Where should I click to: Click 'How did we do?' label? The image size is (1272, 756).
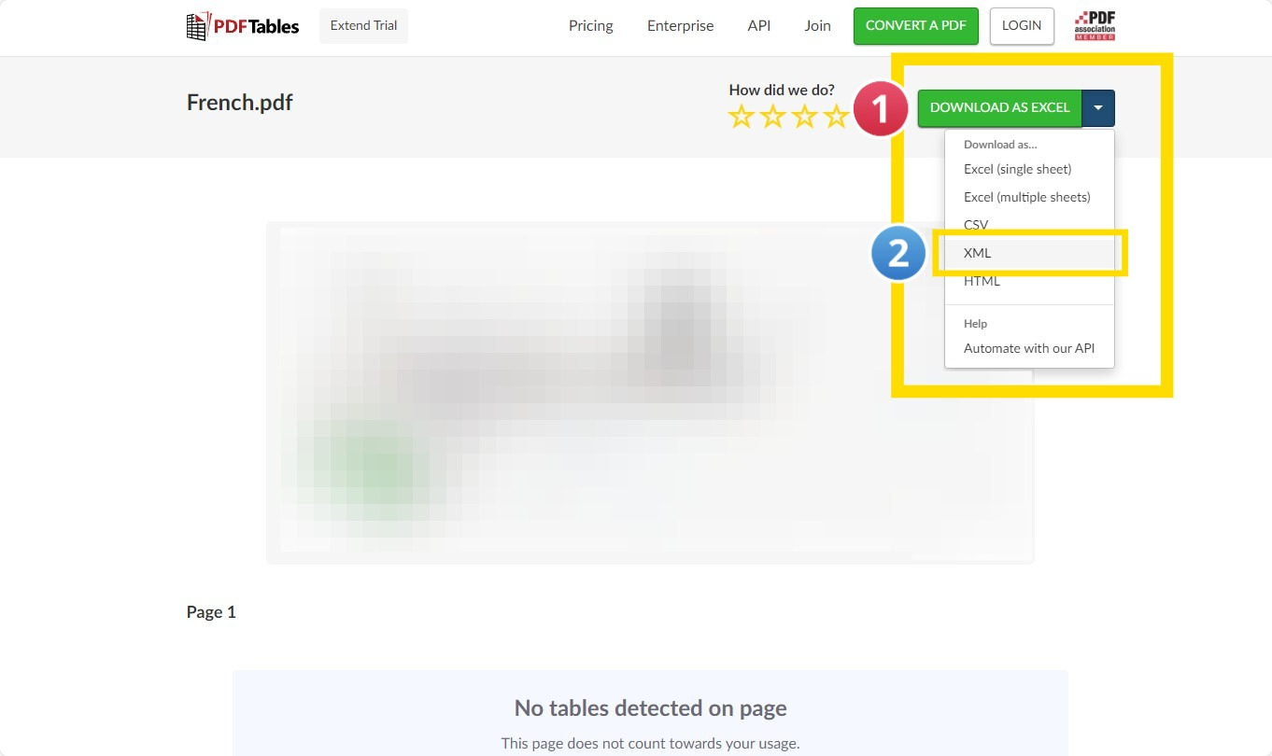(782, 91)
